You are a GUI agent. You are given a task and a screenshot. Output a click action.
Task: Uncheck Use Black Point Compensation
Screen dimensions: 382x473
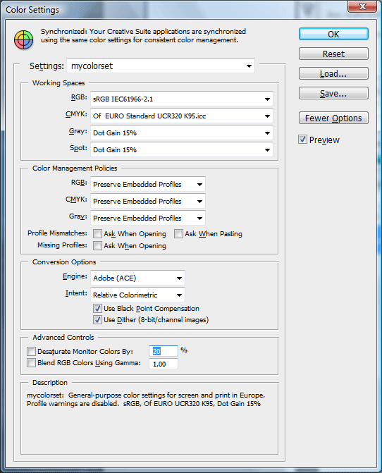pyautogui.click(x=97, y=308)
